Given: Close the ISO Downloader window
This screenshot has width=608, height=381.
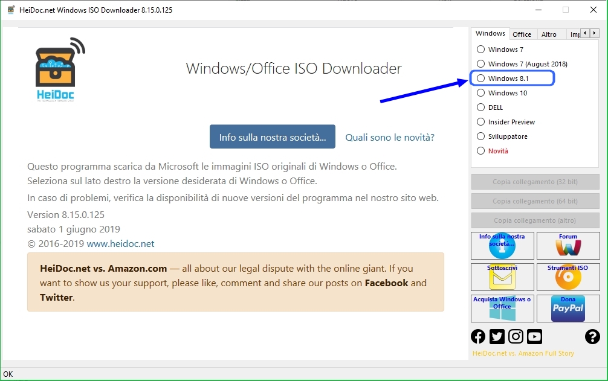Looking at the screenshot, I should [593, 10].
